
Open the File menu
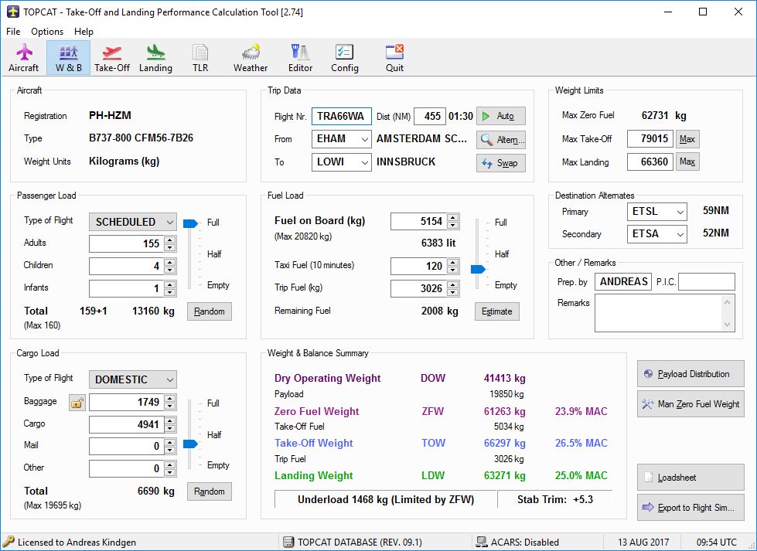tap(13, 32)
